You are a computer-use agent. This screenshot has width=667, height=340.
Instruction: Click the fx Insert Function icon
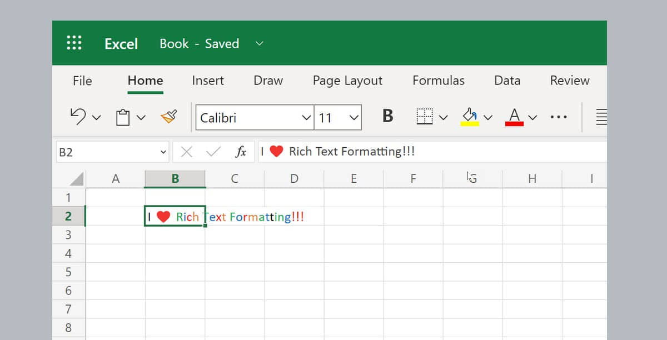point(241,152)
